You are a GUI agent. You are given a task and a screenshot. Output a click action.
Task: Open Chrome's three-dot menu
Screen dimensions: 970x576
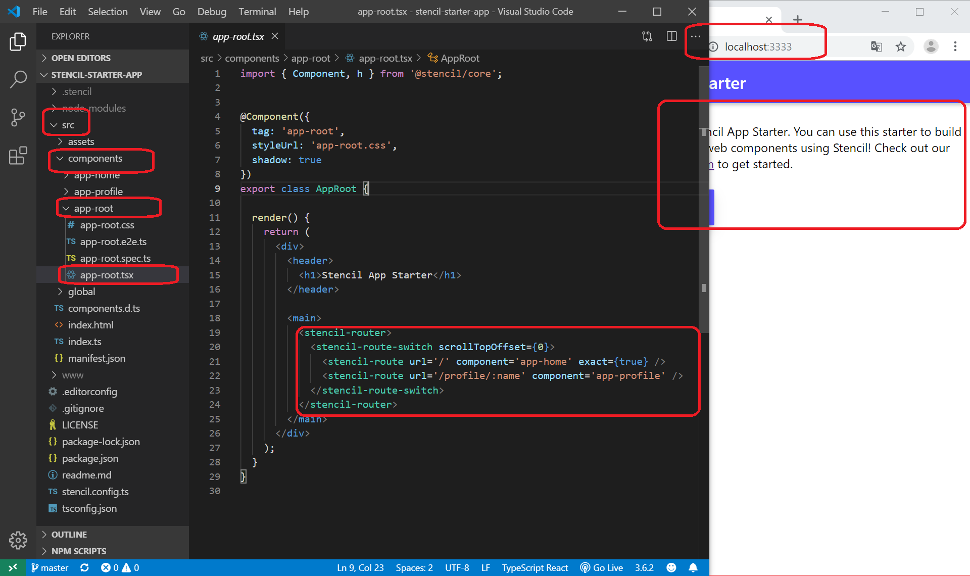click(x=955, y=46)
